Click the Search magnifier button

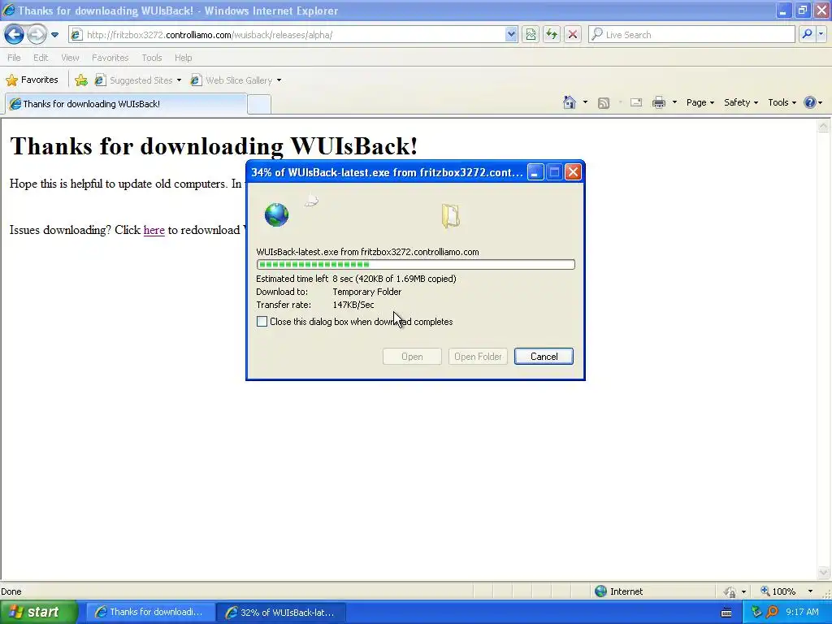point(807,34)
